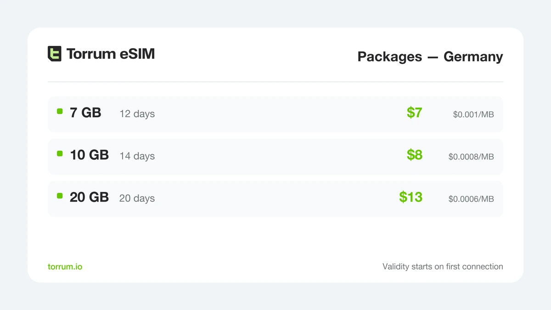Select the 20 GB package row
Image resolution: width=551 pixels, height=310 pixels.
tap(275, 199)
